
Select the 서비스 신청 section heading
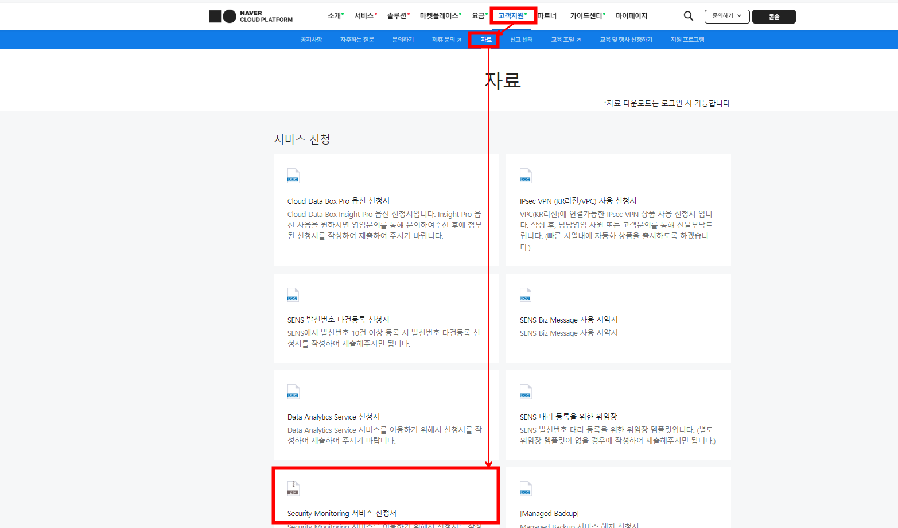point(302,139)
